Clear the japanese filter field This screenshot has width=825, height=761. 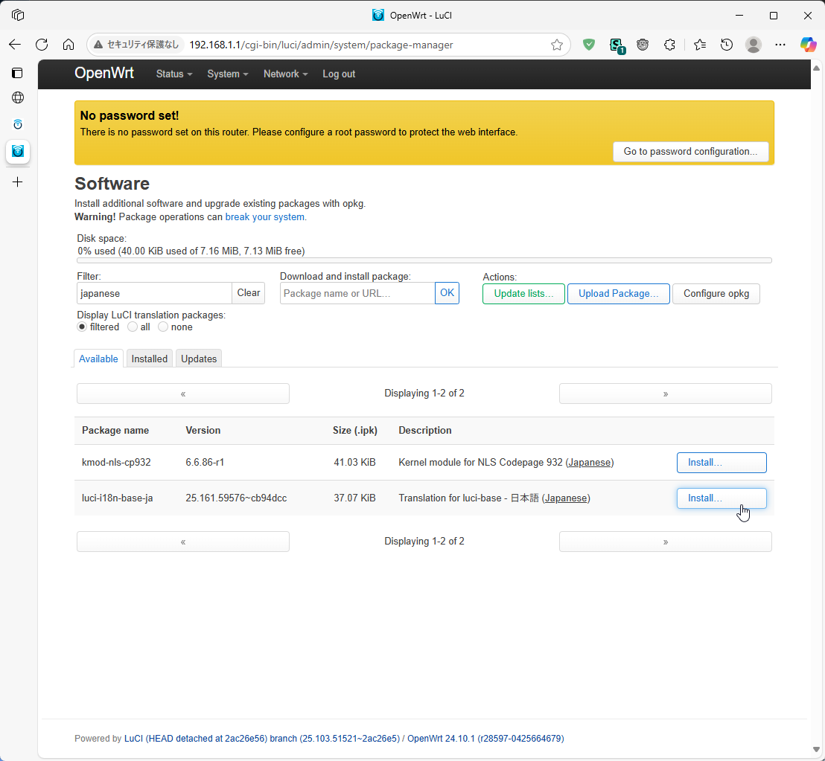[x=248, y=292]
